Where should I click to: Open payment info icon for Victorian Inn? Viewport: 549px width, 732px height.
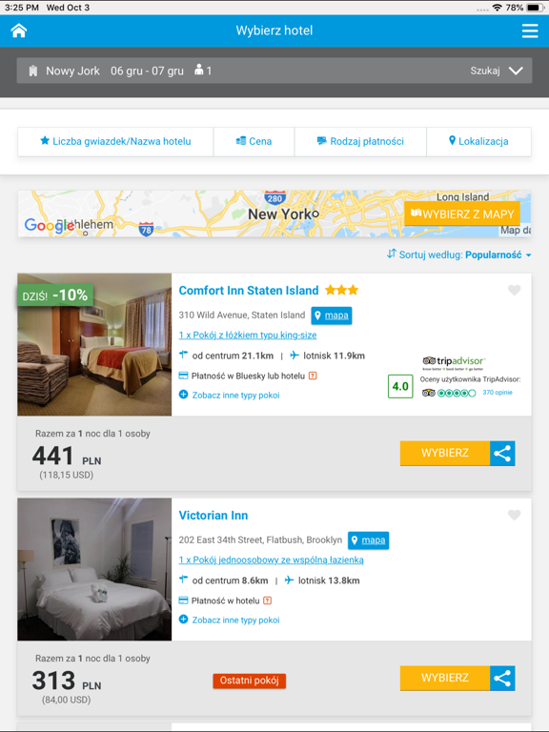click(x=268, y=600)
